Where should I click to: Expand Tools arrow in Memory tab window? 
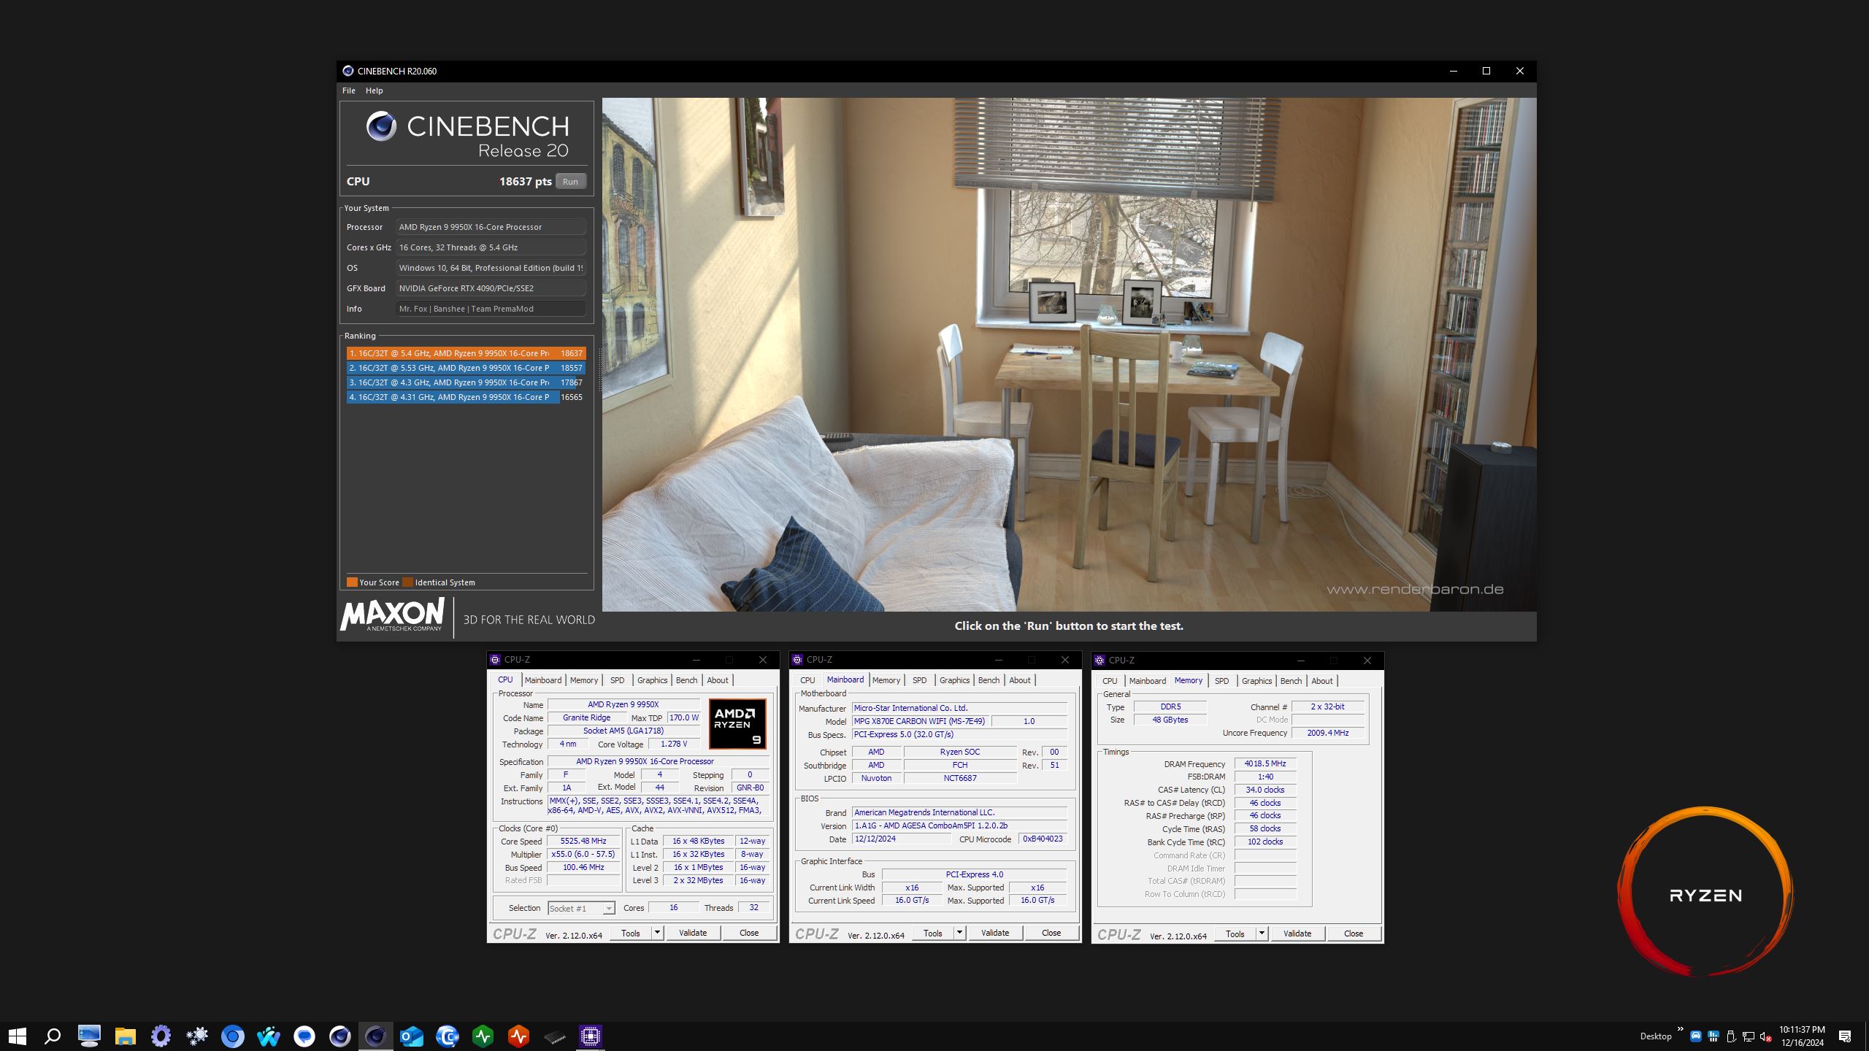click(x=1262, y=933)
